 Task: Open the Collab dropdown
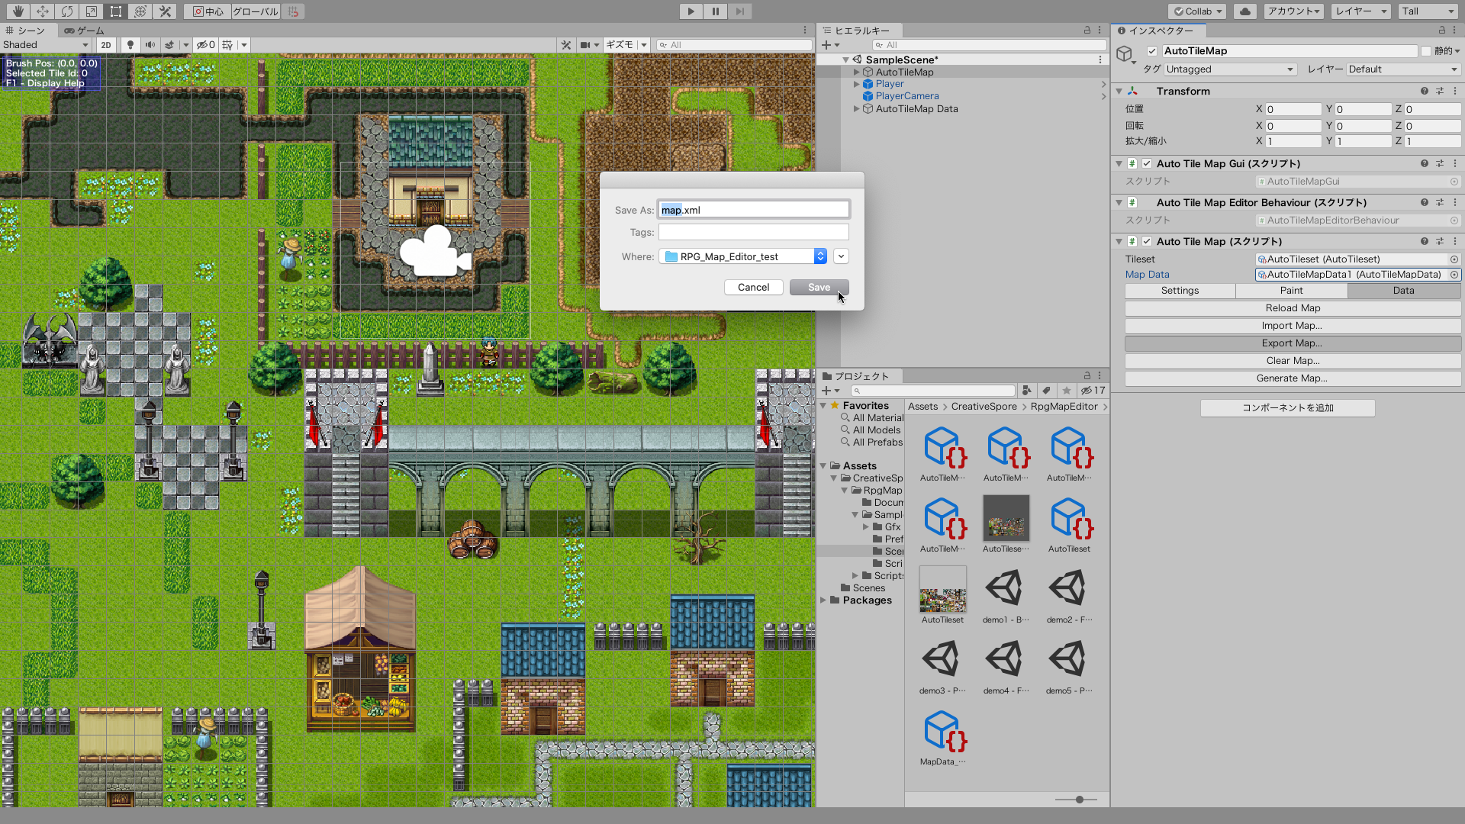[1197, 11]
